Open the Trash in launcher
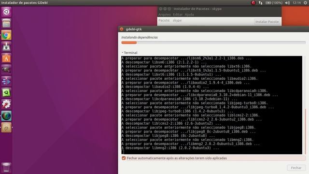 6,167
